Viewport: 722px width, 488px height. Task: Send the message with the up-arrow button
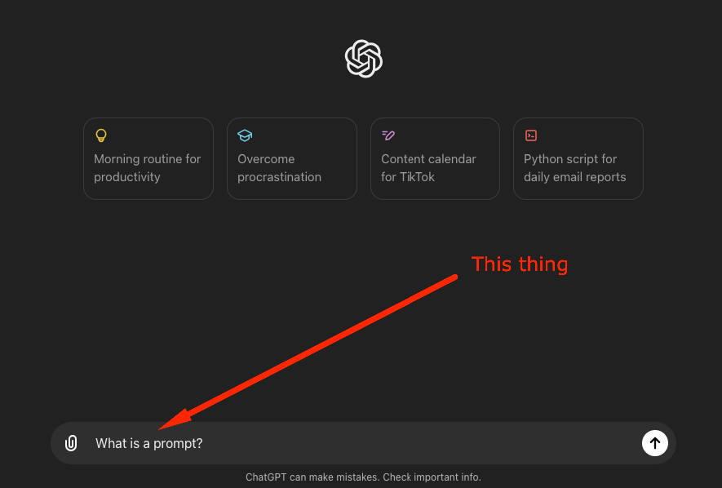point(654,443)
